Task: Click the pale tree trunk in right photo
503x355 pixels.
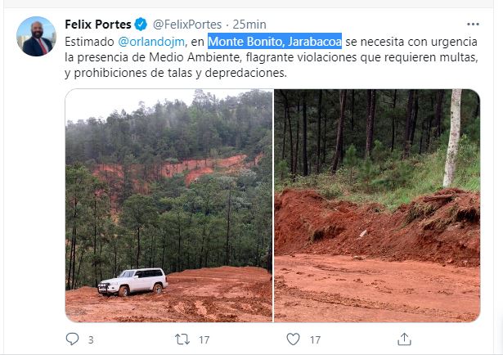Action: click(x=452, y=138)
